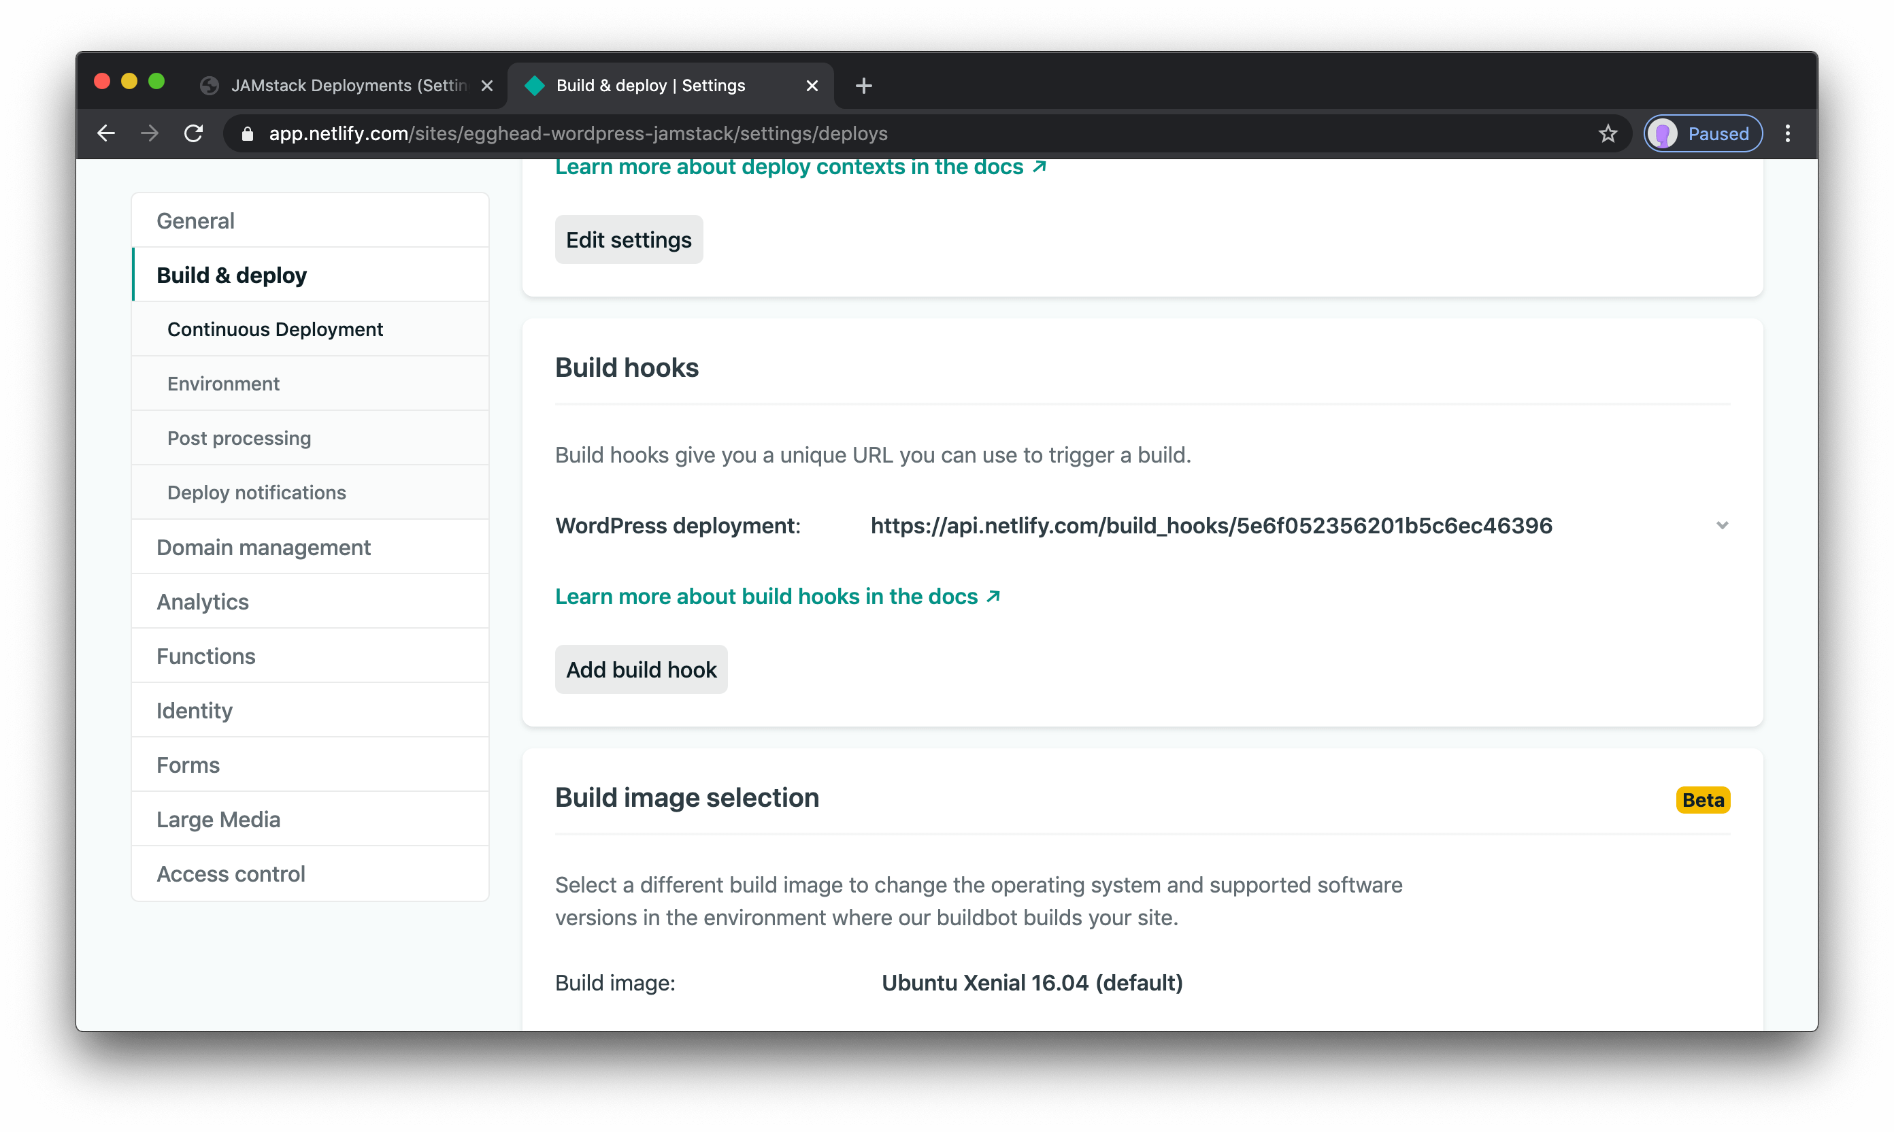Switch to the Build & deploy Settings tab
Image resolution: width=1894 pixels, height=1132 pixels.
click(648, 86)
